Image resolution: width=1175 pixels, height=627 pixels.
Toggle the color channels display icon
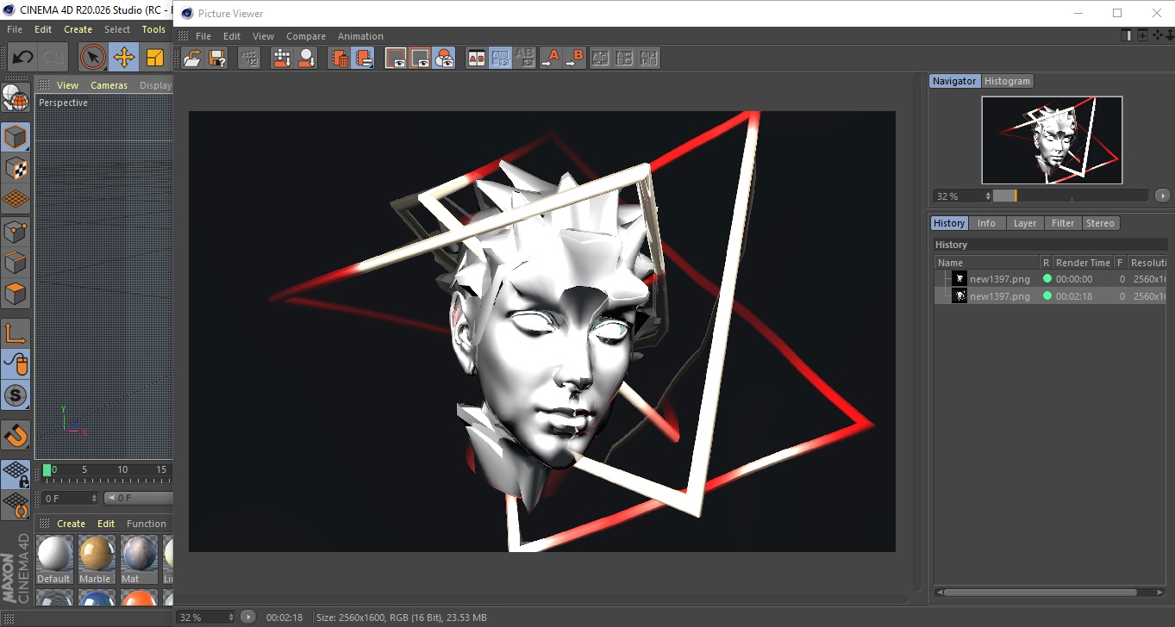click(444, 58)
